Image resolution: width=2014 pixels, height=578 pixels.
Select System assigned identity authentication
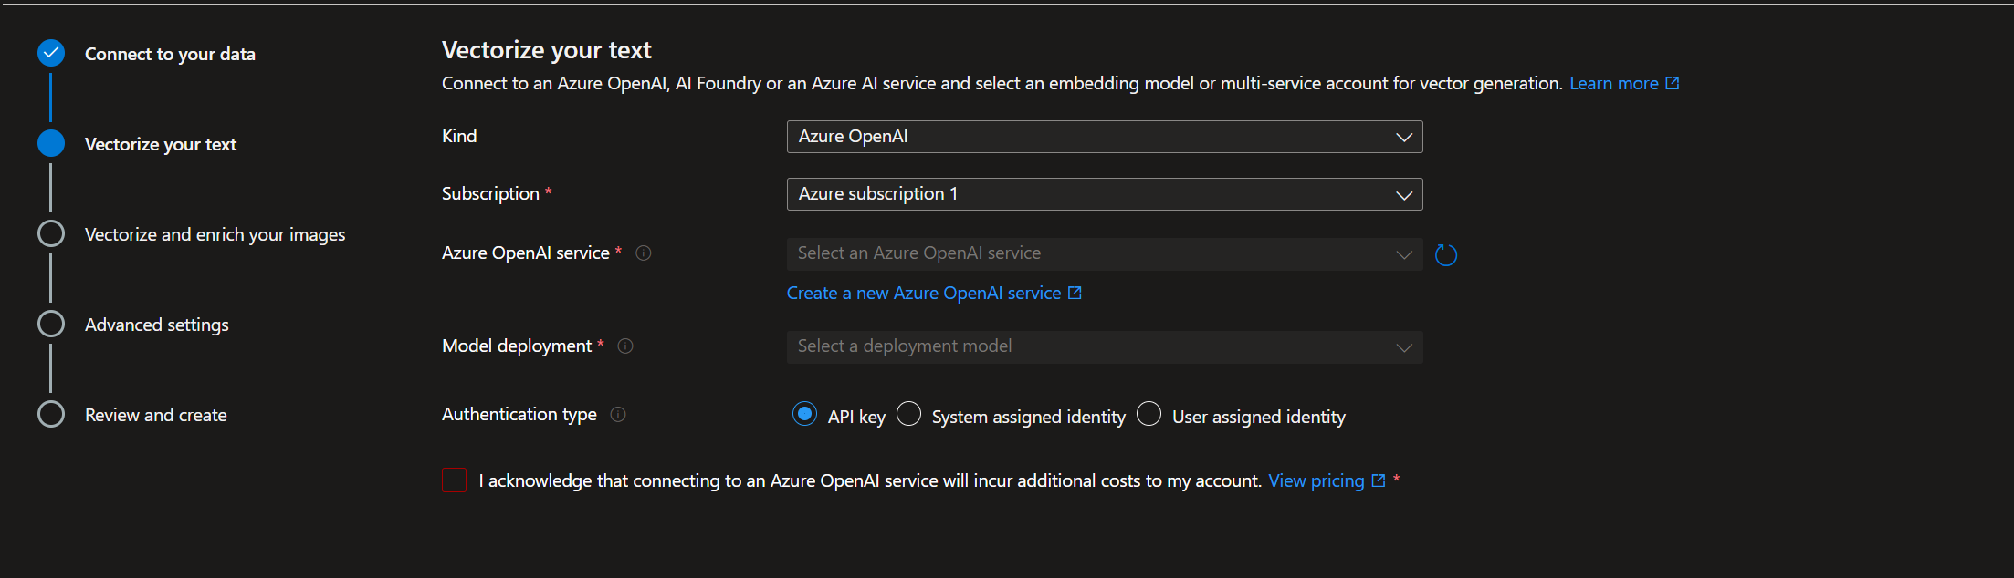(x=908, y=415)
